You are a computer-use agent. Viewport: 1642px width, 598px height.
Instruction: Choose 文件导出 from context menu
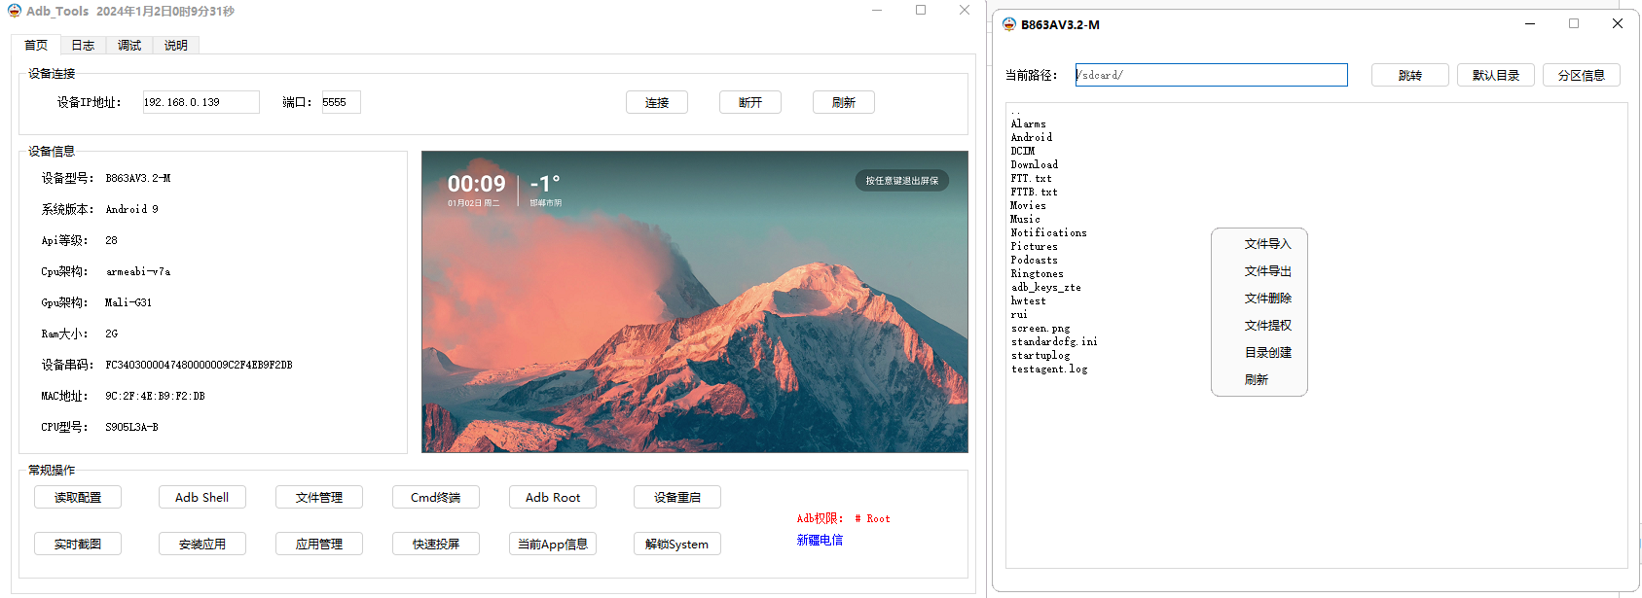tap(1267, 271)
